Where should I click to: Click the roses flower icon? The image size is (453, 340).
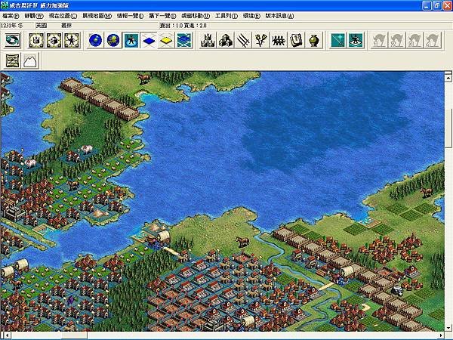coord(261,40)
